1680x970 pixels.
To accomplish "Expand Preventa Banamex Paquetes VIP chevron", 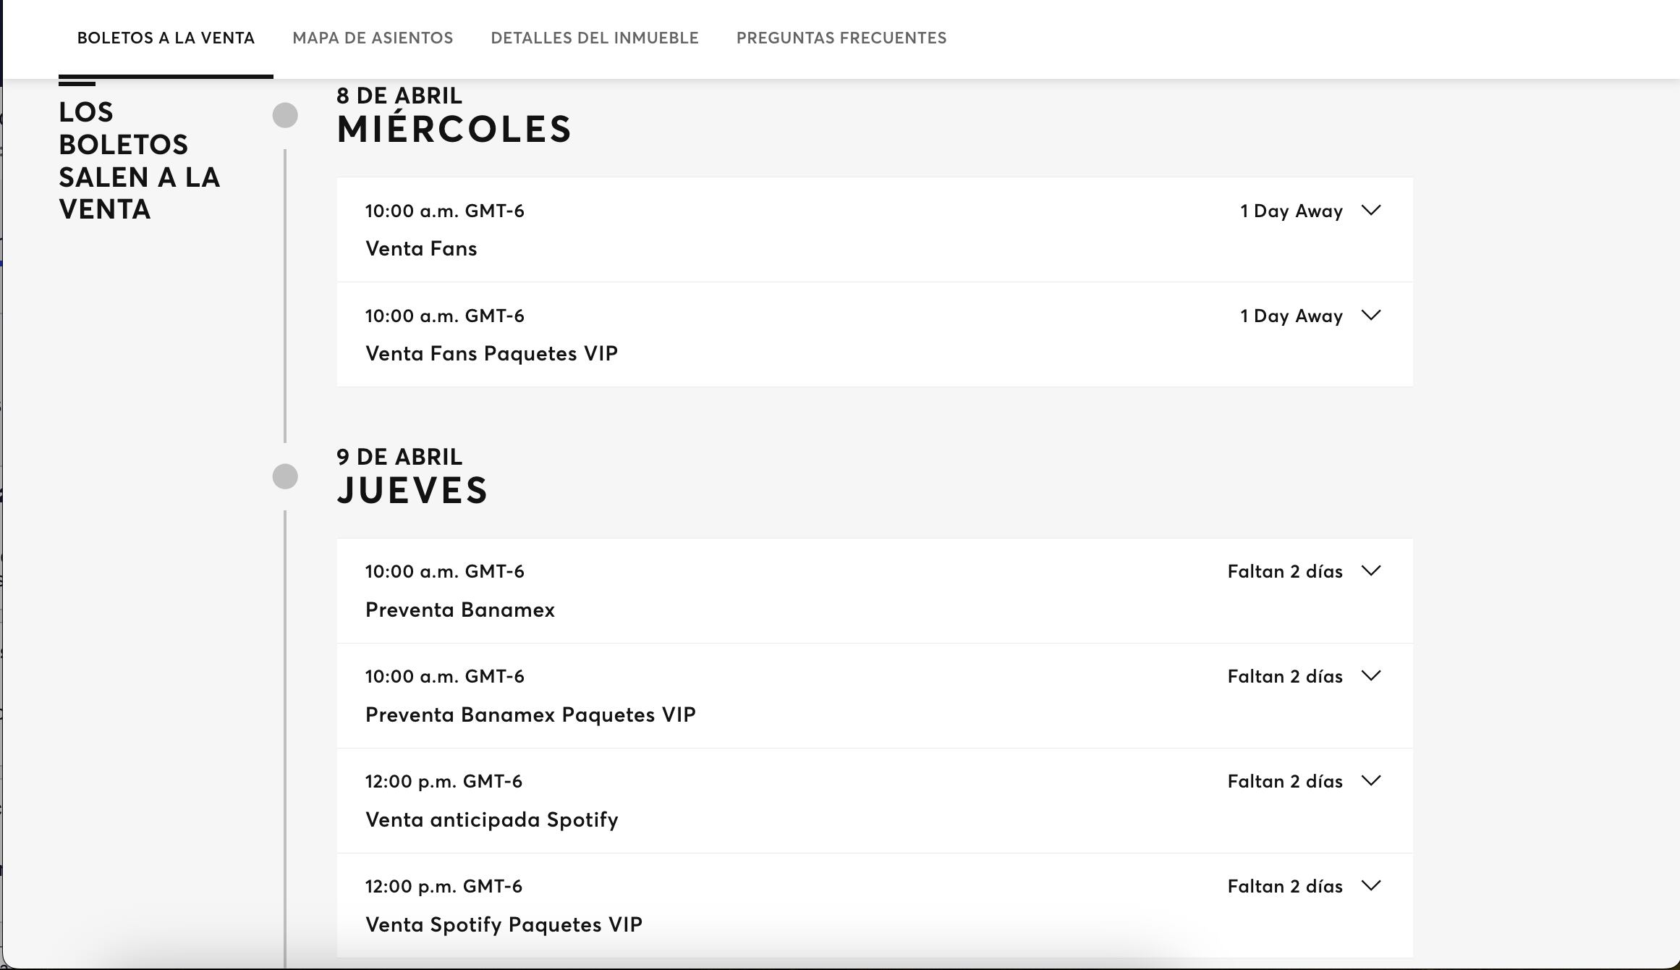I will [x=1371, y=676].
